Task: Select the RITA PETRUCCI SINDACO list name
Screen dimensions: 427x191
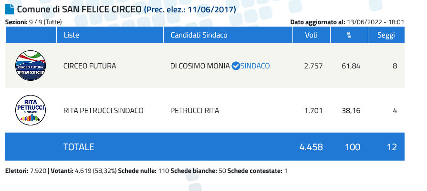Action: [x=103, y=111]
